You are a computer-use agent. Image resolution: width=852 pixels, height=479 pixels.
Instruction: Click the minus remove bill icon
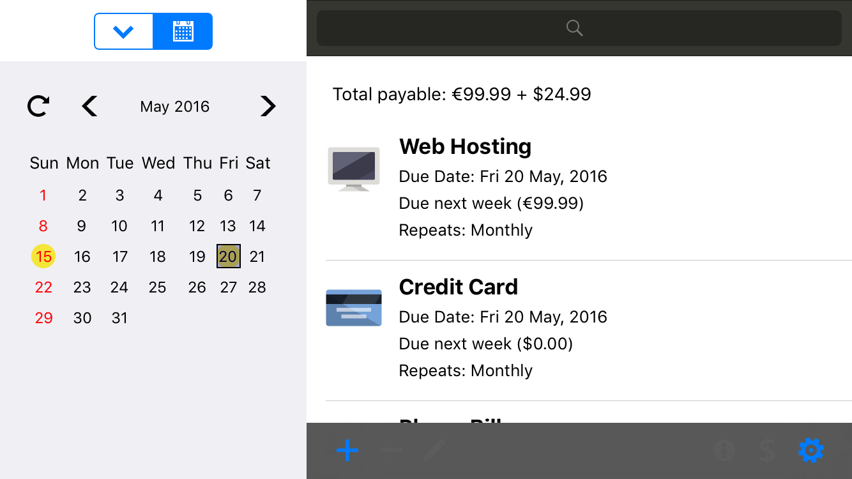click(x=390, y=451)
